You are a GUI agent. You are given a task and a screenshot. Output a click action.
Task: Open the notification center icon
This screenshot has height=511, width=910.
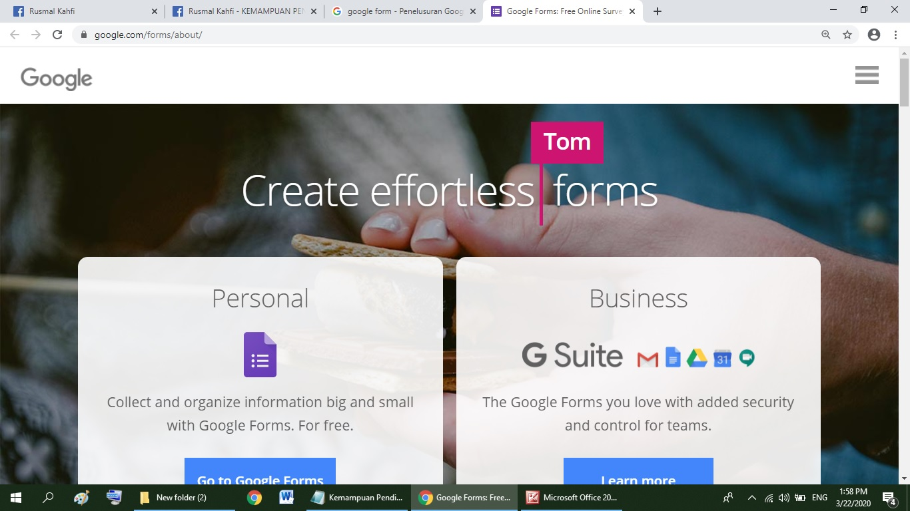coord(889,497)
